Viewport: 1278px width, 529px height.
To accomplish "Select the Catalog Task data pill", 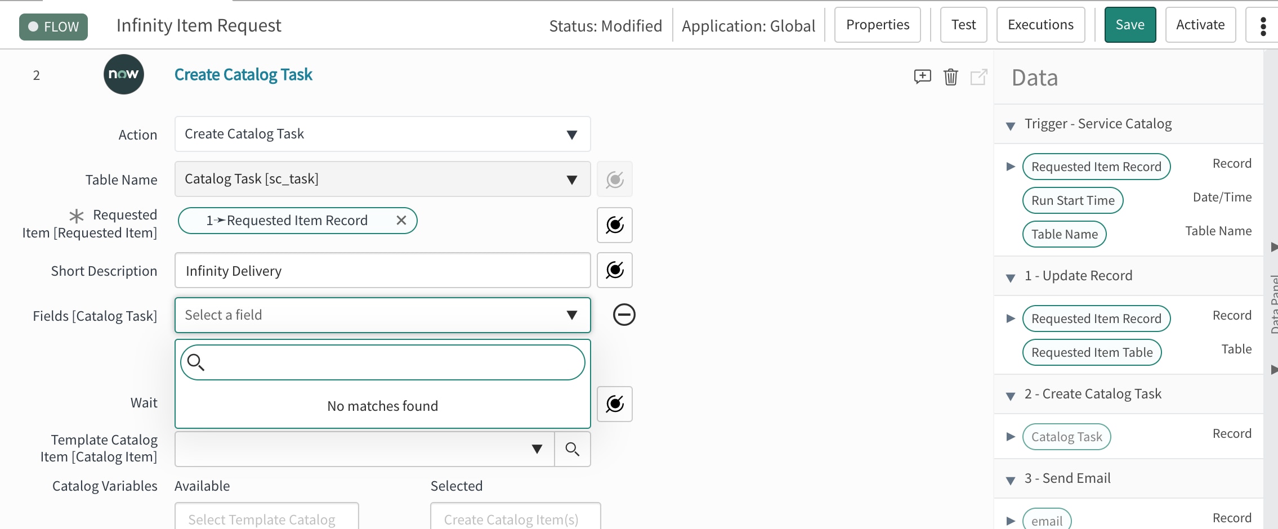I will (x=1067, y=437).
